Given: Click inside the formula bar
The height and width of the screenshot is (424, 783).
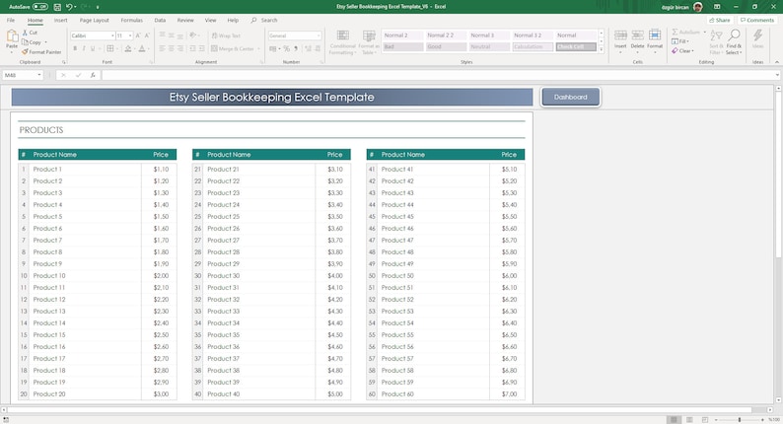Looking at the screenshot, I should tap(439, 75).
